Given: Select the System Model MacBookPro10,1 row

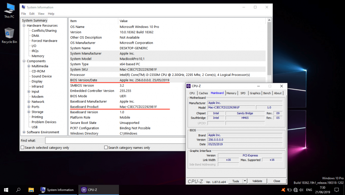Looking at the screenshot, I should coord(167,59).
